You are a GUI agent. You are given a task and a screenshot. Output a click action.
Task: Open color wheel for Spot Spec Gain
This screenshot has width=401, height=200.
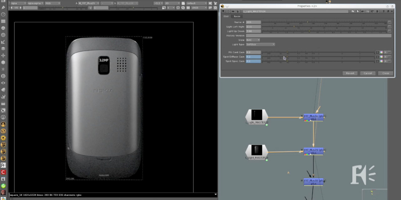point(381,61)
